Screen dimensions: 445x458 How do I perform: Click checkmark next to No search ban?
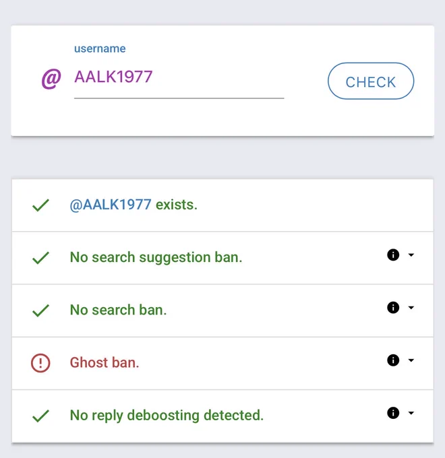pos(40,310)
